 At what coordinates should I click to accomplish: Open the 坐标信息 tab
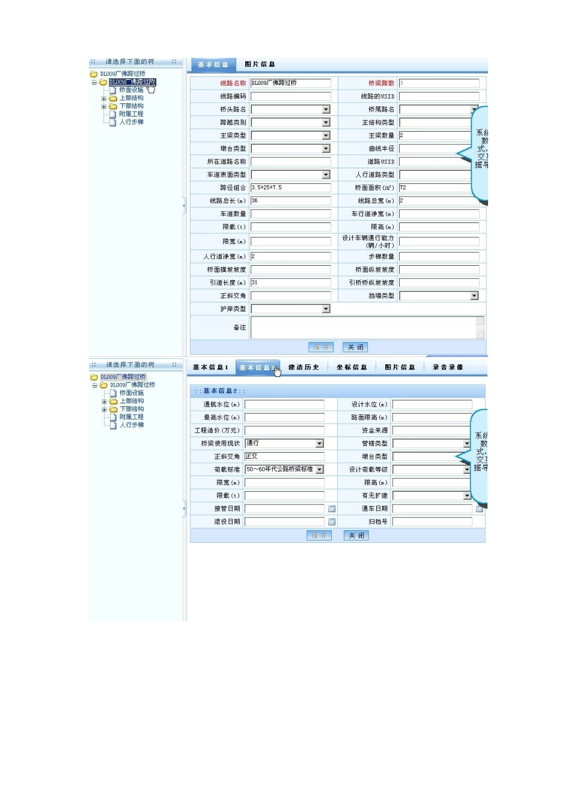point(352,367)
